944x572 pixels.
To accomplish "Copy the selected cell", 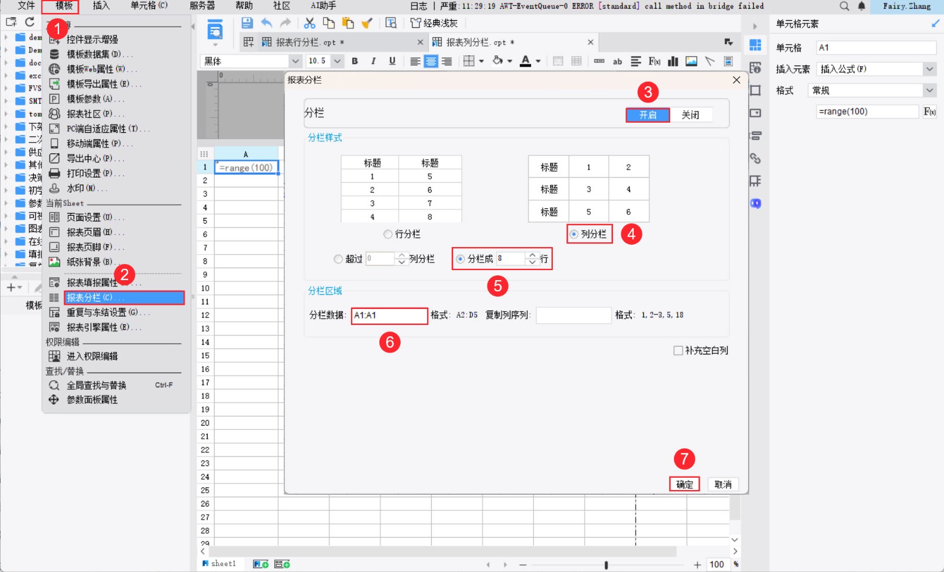I will 329,23.
